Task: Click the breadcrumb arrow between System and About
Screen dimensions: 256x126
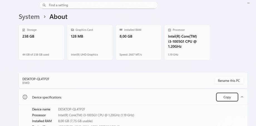Action: pos(45,17)
